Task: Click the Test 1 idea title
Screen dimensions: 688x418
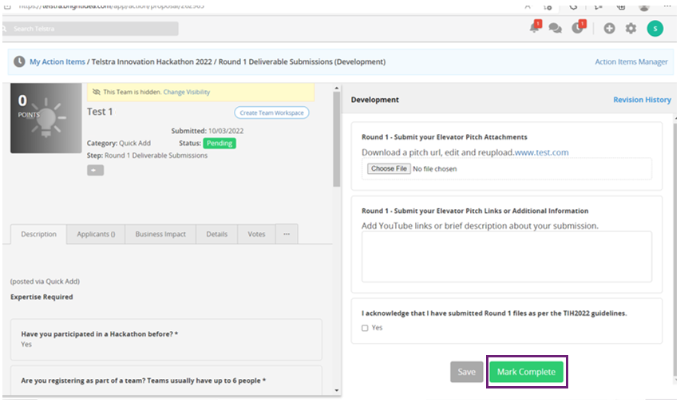Action: pyautogui.click(x=100, y=112)
